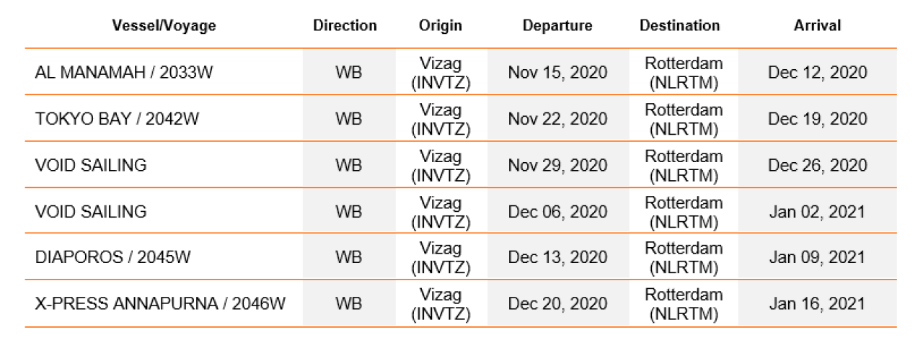Click the Vessel/Voyage column header
923x348 pixels.
point(164,26)
